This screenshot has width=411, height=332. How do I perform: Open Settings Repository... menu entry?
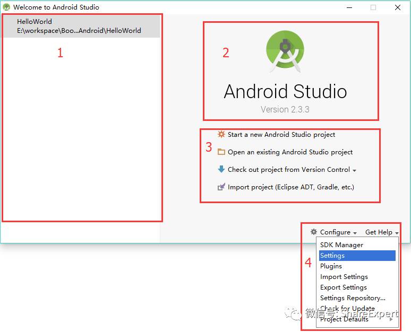click(x=357, y=298)
